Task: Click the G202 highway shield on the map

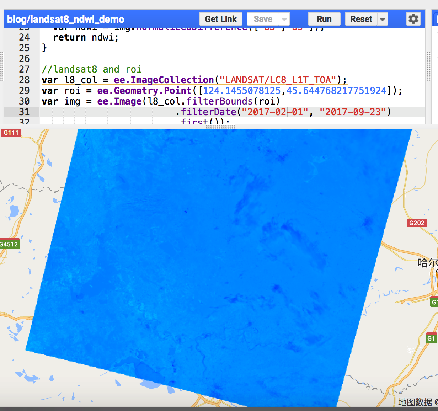Action: click(x=416, y=223)
